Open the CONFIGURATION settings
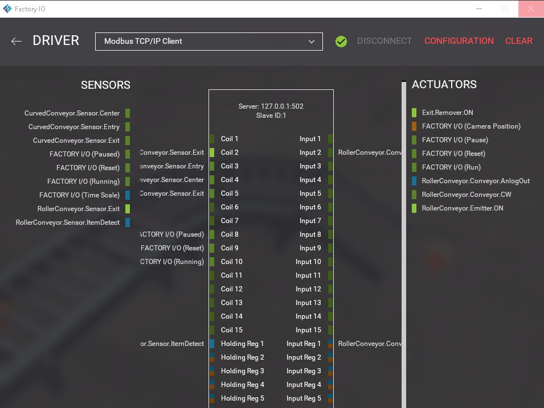 tap(459, 41)
